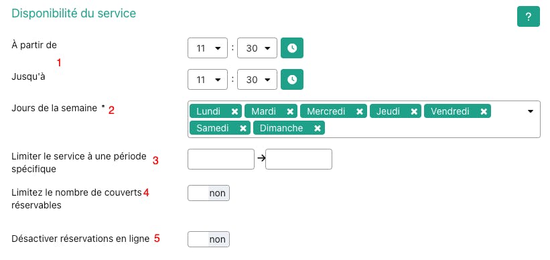Screen dimensions: 550x260
Task: Remove Vendredi from the weekdays
Action: 484,112
